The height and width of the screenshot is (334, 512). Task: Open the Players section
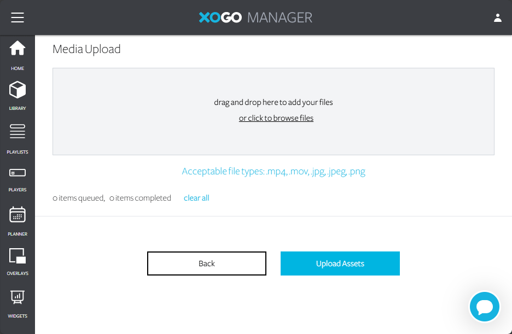pyautogui.click(x=18, y=179)
